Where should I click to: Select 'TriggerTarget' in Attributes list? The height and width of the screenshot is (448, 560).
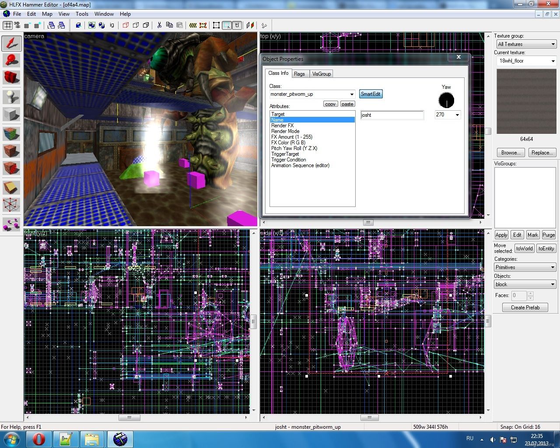coord(285,154)
